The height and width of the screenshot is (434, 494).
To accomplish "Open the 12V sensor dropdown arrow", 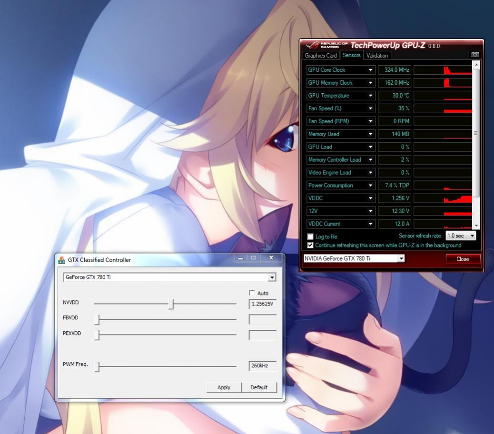I will (x=370, y=211).
